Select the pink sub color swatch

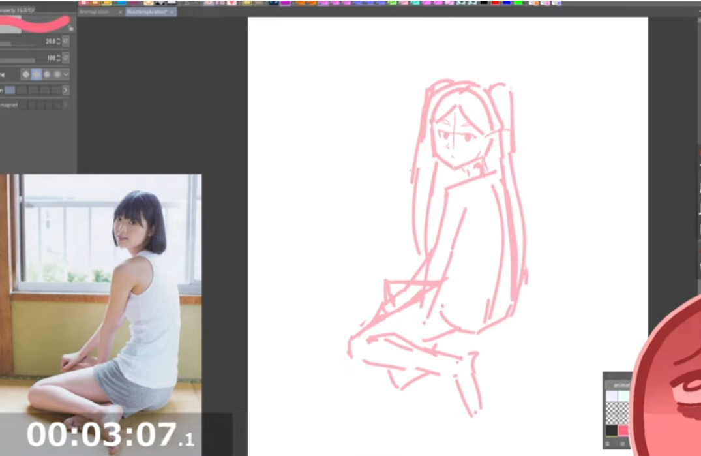tap(623, 431)
